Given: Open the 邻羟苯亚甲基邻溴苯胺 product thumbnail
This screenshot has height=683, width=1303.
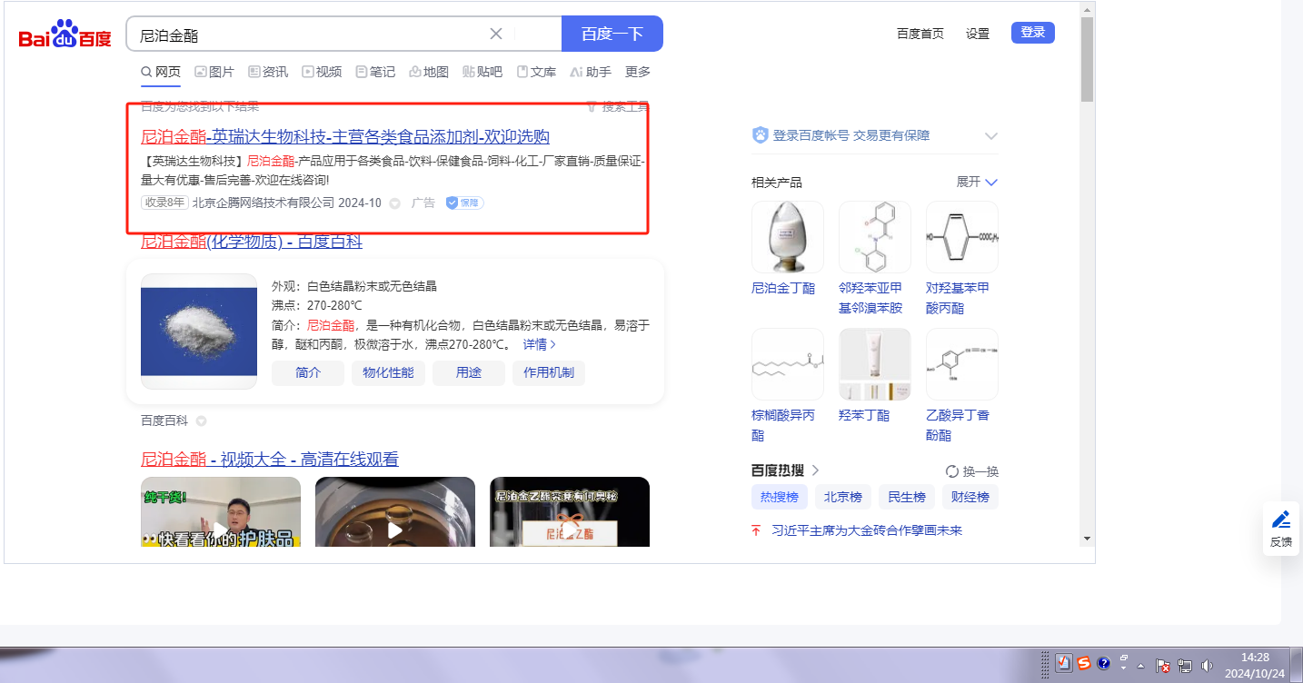Looking at the screenshot, I should (875, 237).
